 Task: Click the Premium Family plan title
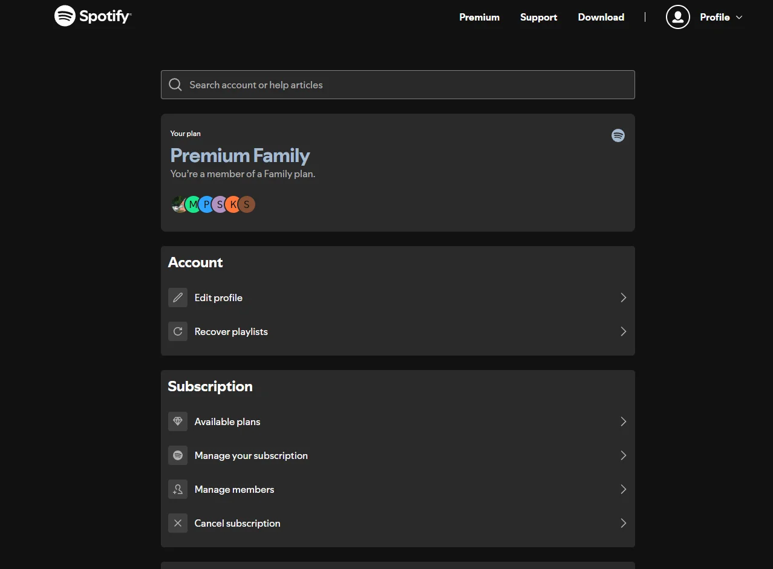tap(240, 155)
